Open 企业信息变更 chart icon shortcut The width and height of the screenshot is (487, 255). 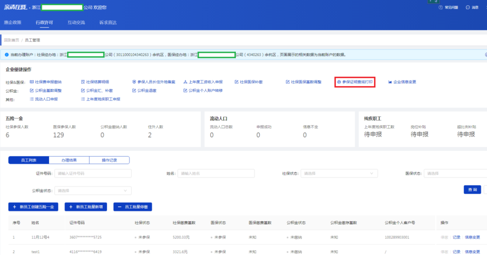click(x=390, y=82)
